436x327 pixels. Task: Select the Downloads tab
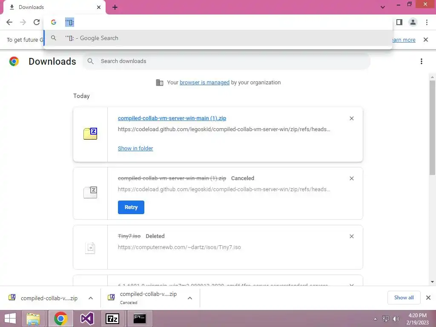click(54, 7)
